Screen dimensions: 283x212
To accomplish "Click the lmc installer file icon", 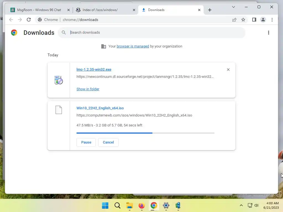I will [59, 80].
